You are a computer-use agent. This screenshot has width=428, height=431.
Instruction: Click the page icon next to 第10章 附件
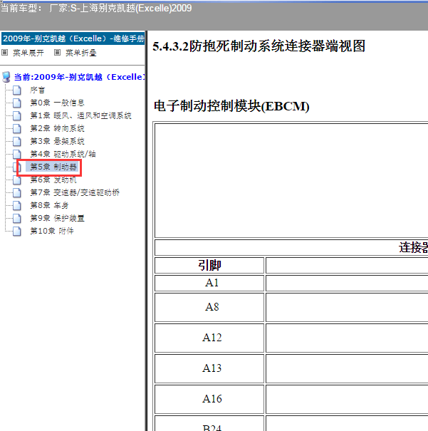pos(17,231)
